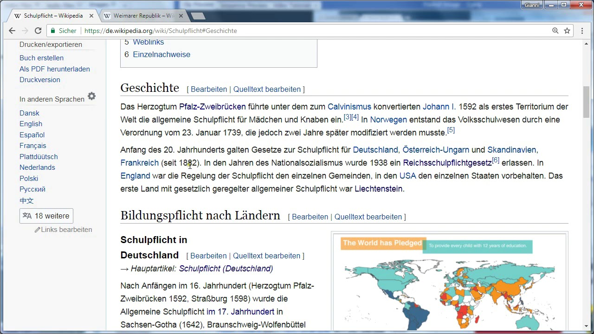Image resolution: width=594 pixels, height=334 pixels.
Task: Follow the USA link
Action: coord(407,176)
